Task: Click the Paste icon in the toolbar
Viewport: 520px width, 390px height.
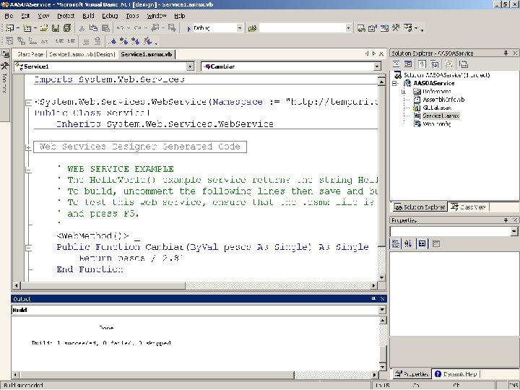Action: pyautogui.click(x=105, y=28)
